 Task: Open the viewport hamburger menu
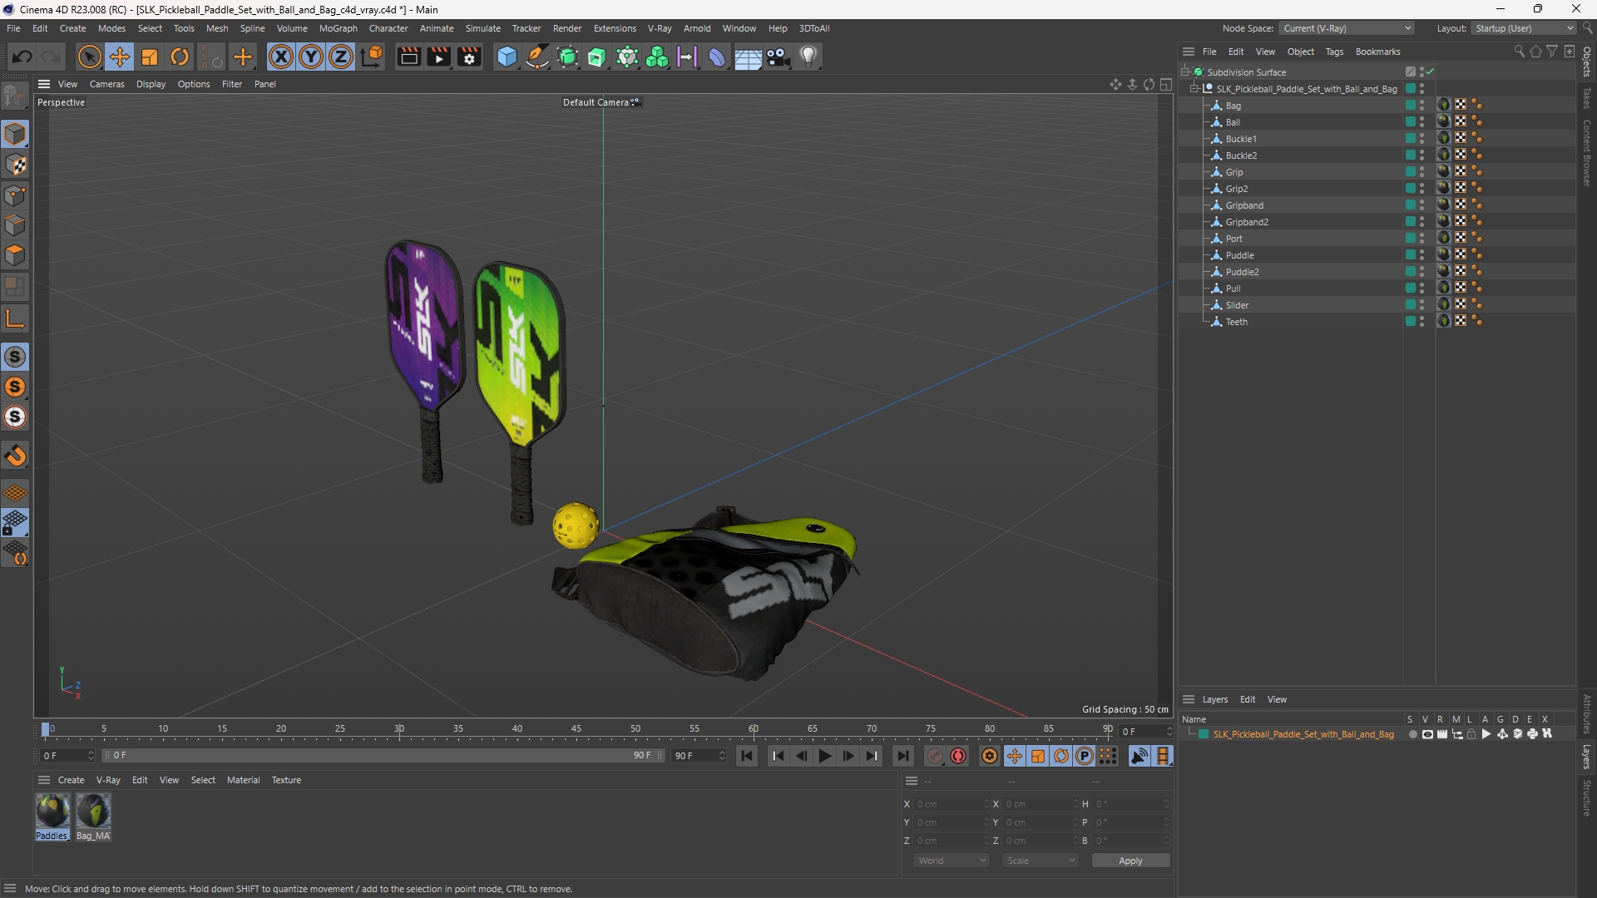click(x=44, y=84)
